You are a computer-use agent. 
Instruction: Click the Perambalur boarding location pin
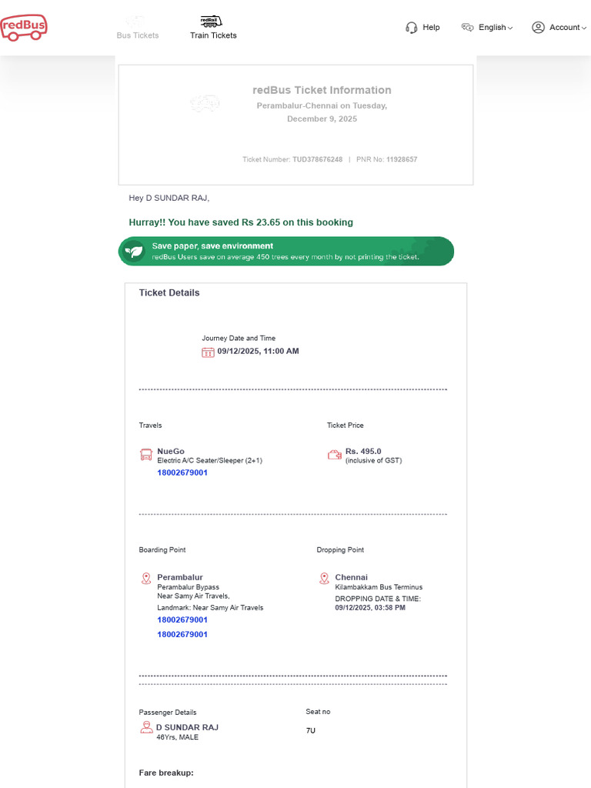tap(146, 578)
